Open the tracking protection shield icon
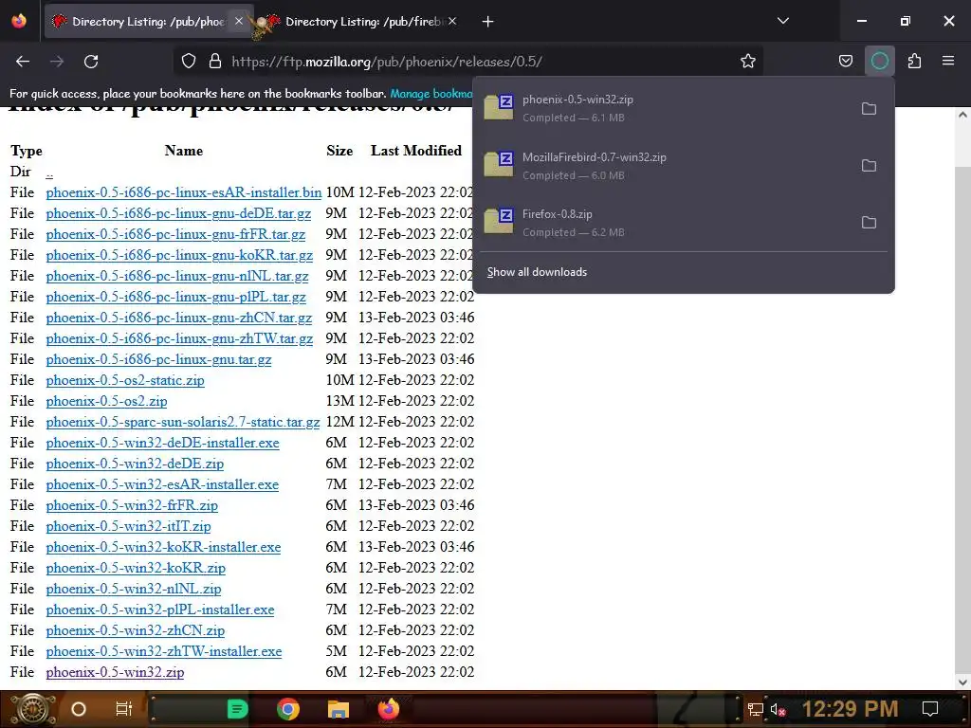The image size is (971, 728). pos(189,62)
